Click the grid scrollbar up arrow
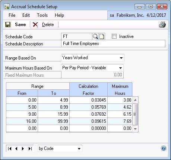Image resolution: width=171 pixels, height=160 pixels. 135,100
